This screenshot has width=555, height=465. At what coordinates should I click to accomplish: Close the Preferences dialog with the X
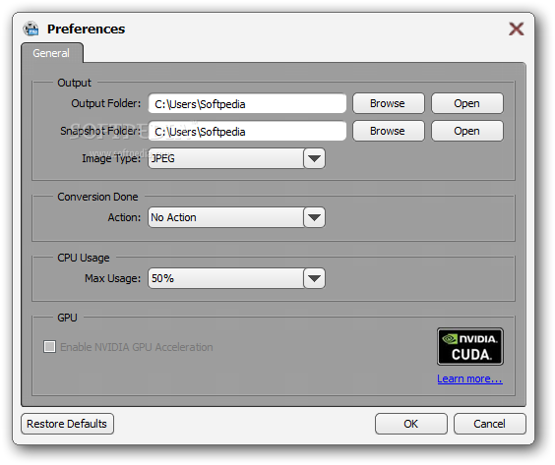516,29
